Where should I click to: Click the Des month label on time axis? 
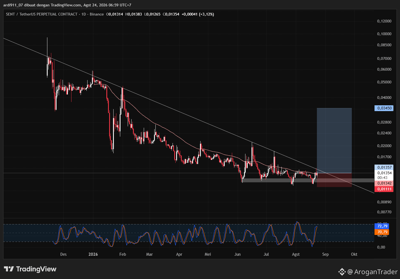pyautogui.click(x=63, y=254)
